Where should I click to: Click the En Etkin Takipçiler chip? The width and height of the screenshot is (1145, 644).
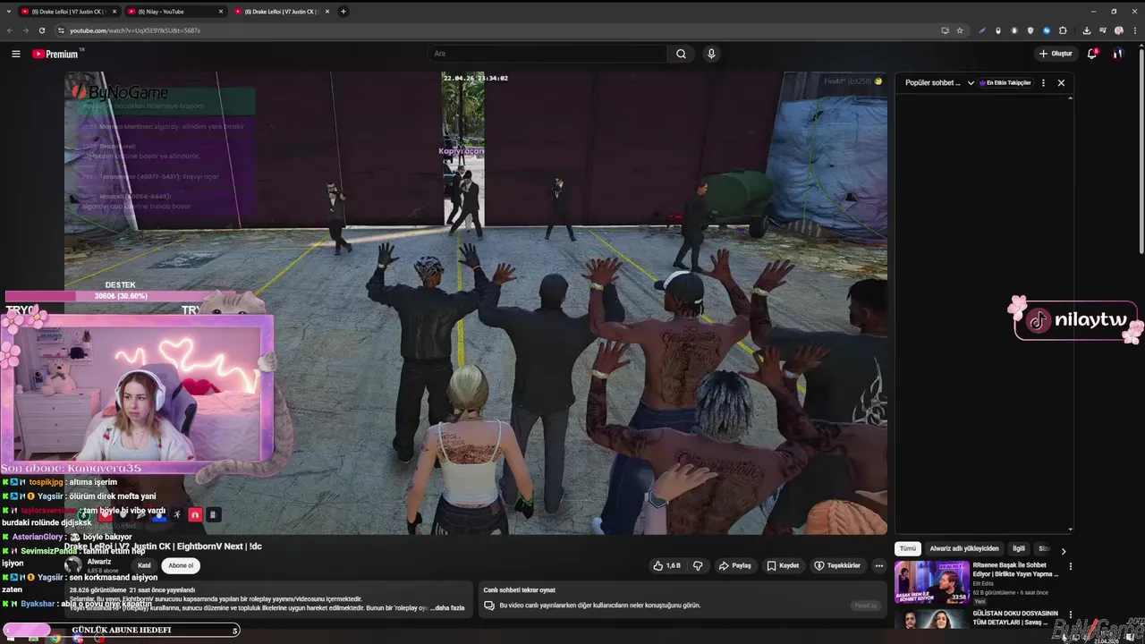coord(1005,82)
